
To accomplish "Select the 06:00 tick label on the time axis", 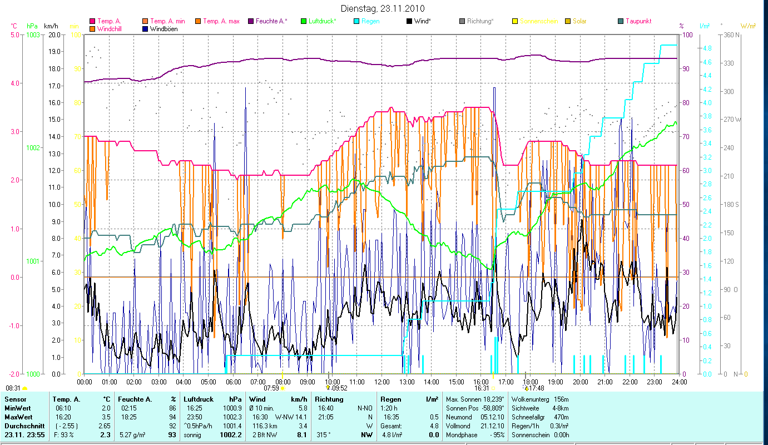I will [x=233, y=382].
